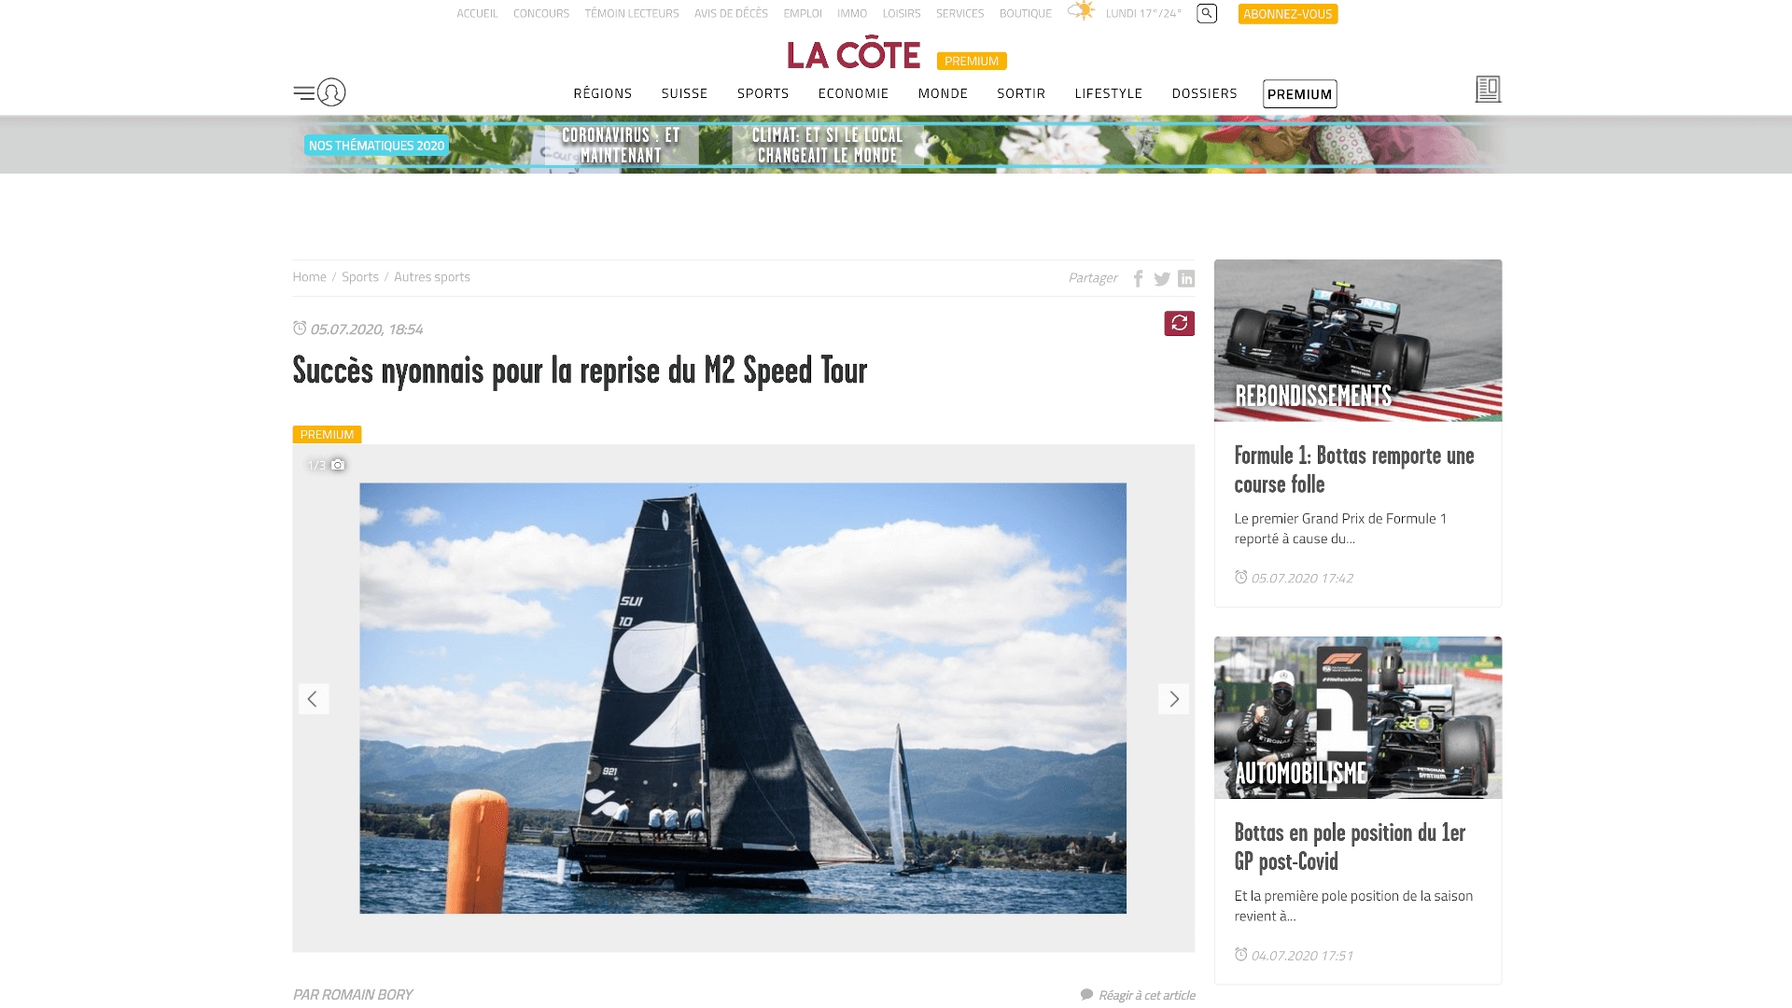Open Coronavirus et maintenant thematic banner
This screenshot has width=1792, height=1008.
pos(621,146)
